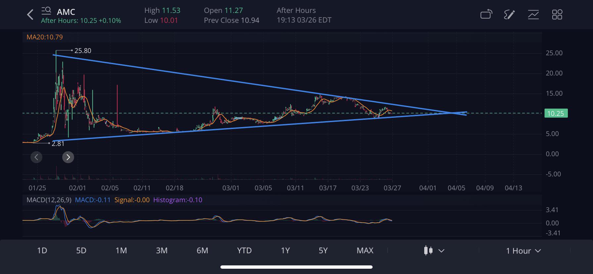Tap the MA20:10.79 indicator label
The width and height of the screenshot is (593, 274).
pos(45,37)
